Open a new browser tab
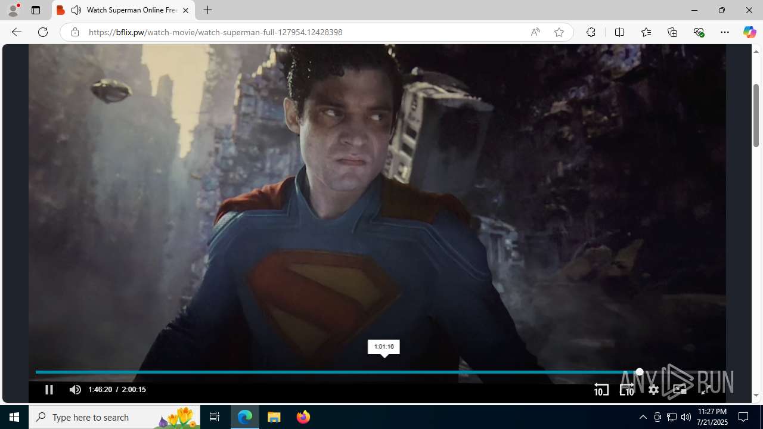The image size is (763, 429). click(x=207, y=10)
